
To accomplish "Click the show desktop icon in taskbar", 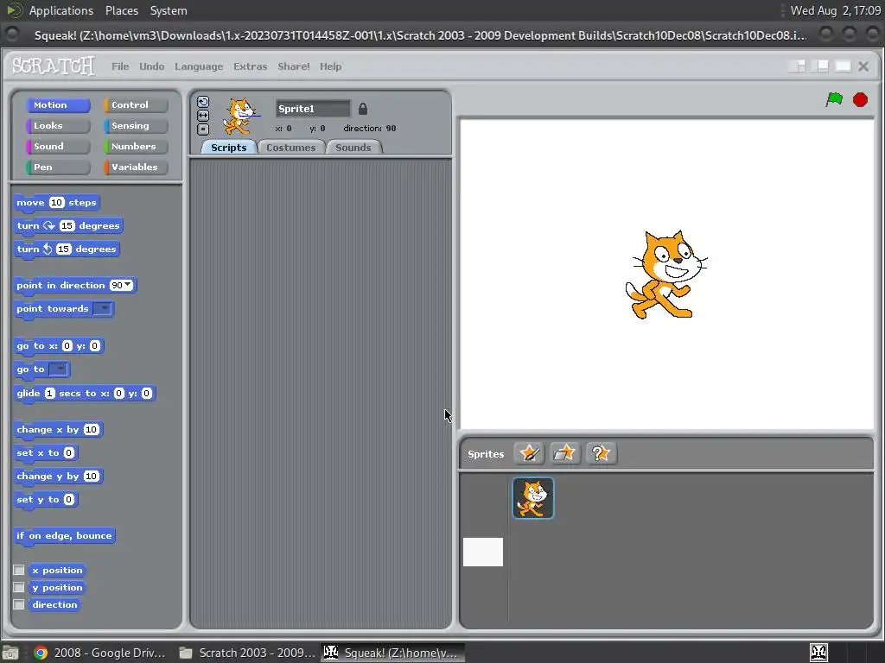I will [x=10, y=653].
